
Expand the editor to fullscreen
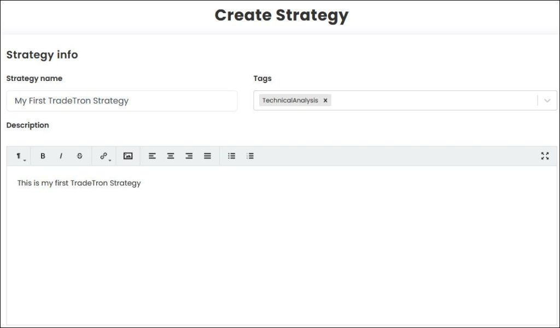click(x=545, y=156)
